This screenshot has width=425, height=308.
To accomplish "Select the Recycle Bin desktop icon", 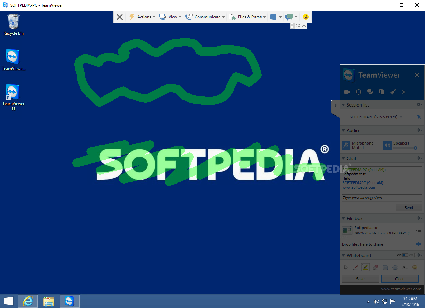I will 14,24.
